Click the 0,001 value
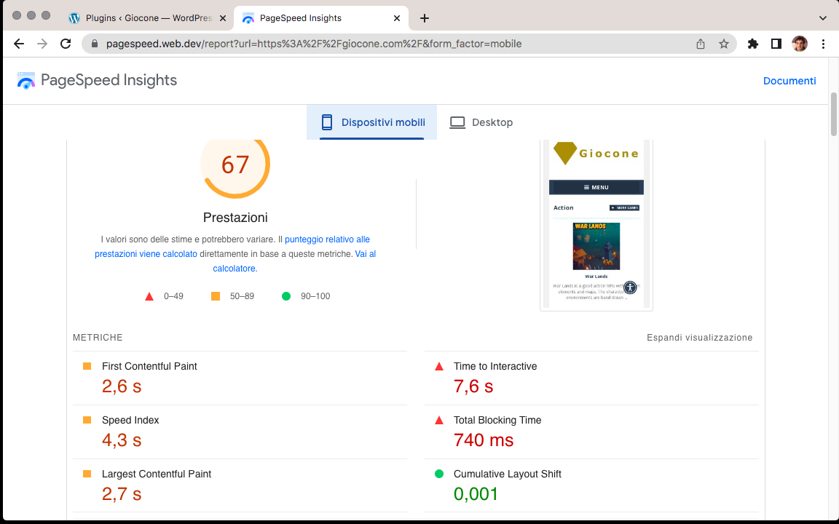839x524 pixels. [x=476, y=493]
